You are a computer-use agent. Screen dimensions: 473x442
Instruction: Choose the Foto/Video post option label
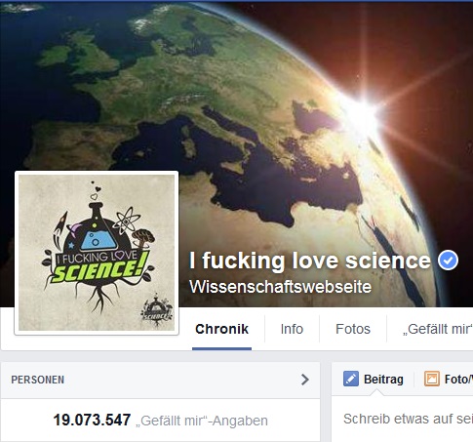click(x=458, y=380)
